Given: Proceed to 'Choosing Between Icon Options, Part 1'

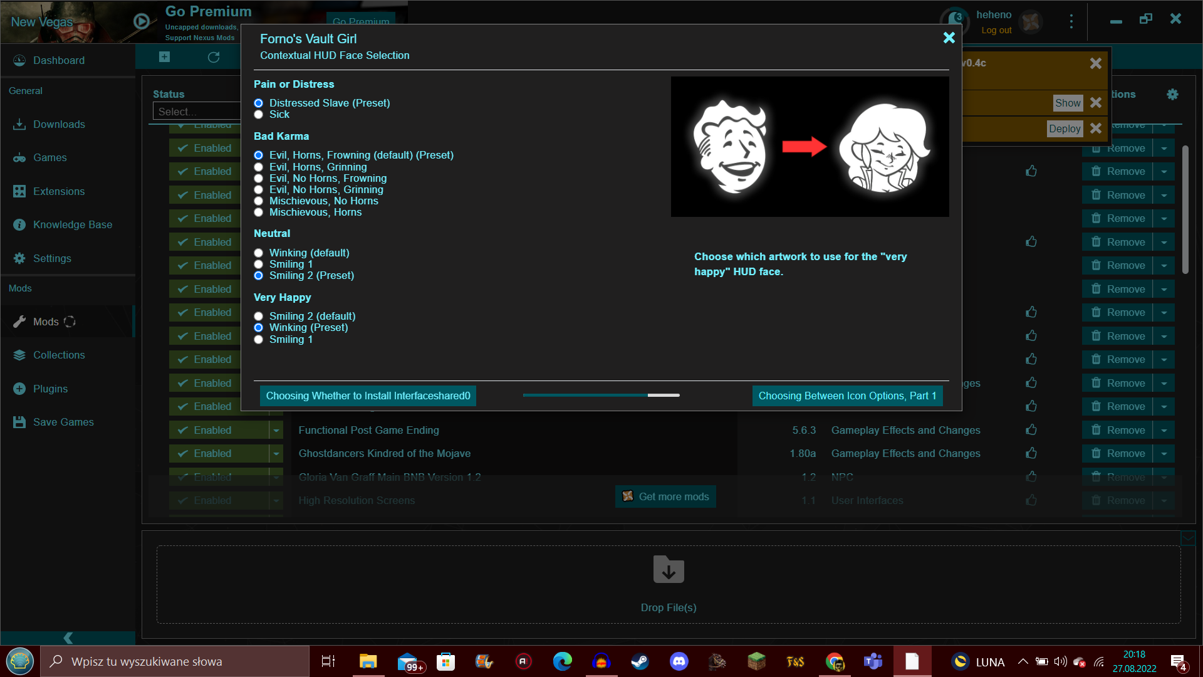Looking at the screenshot, I should [x=847, y=396].
